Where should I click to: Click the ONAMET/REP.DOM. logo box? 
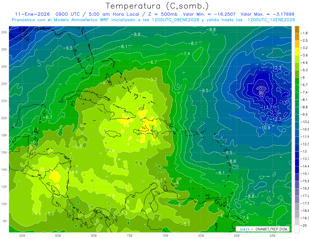pyautogui.click(x=263, y=229)
